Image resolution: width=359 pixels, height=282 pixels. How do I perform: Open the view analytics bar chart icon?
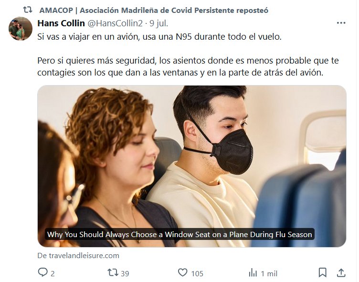[253, 273]
